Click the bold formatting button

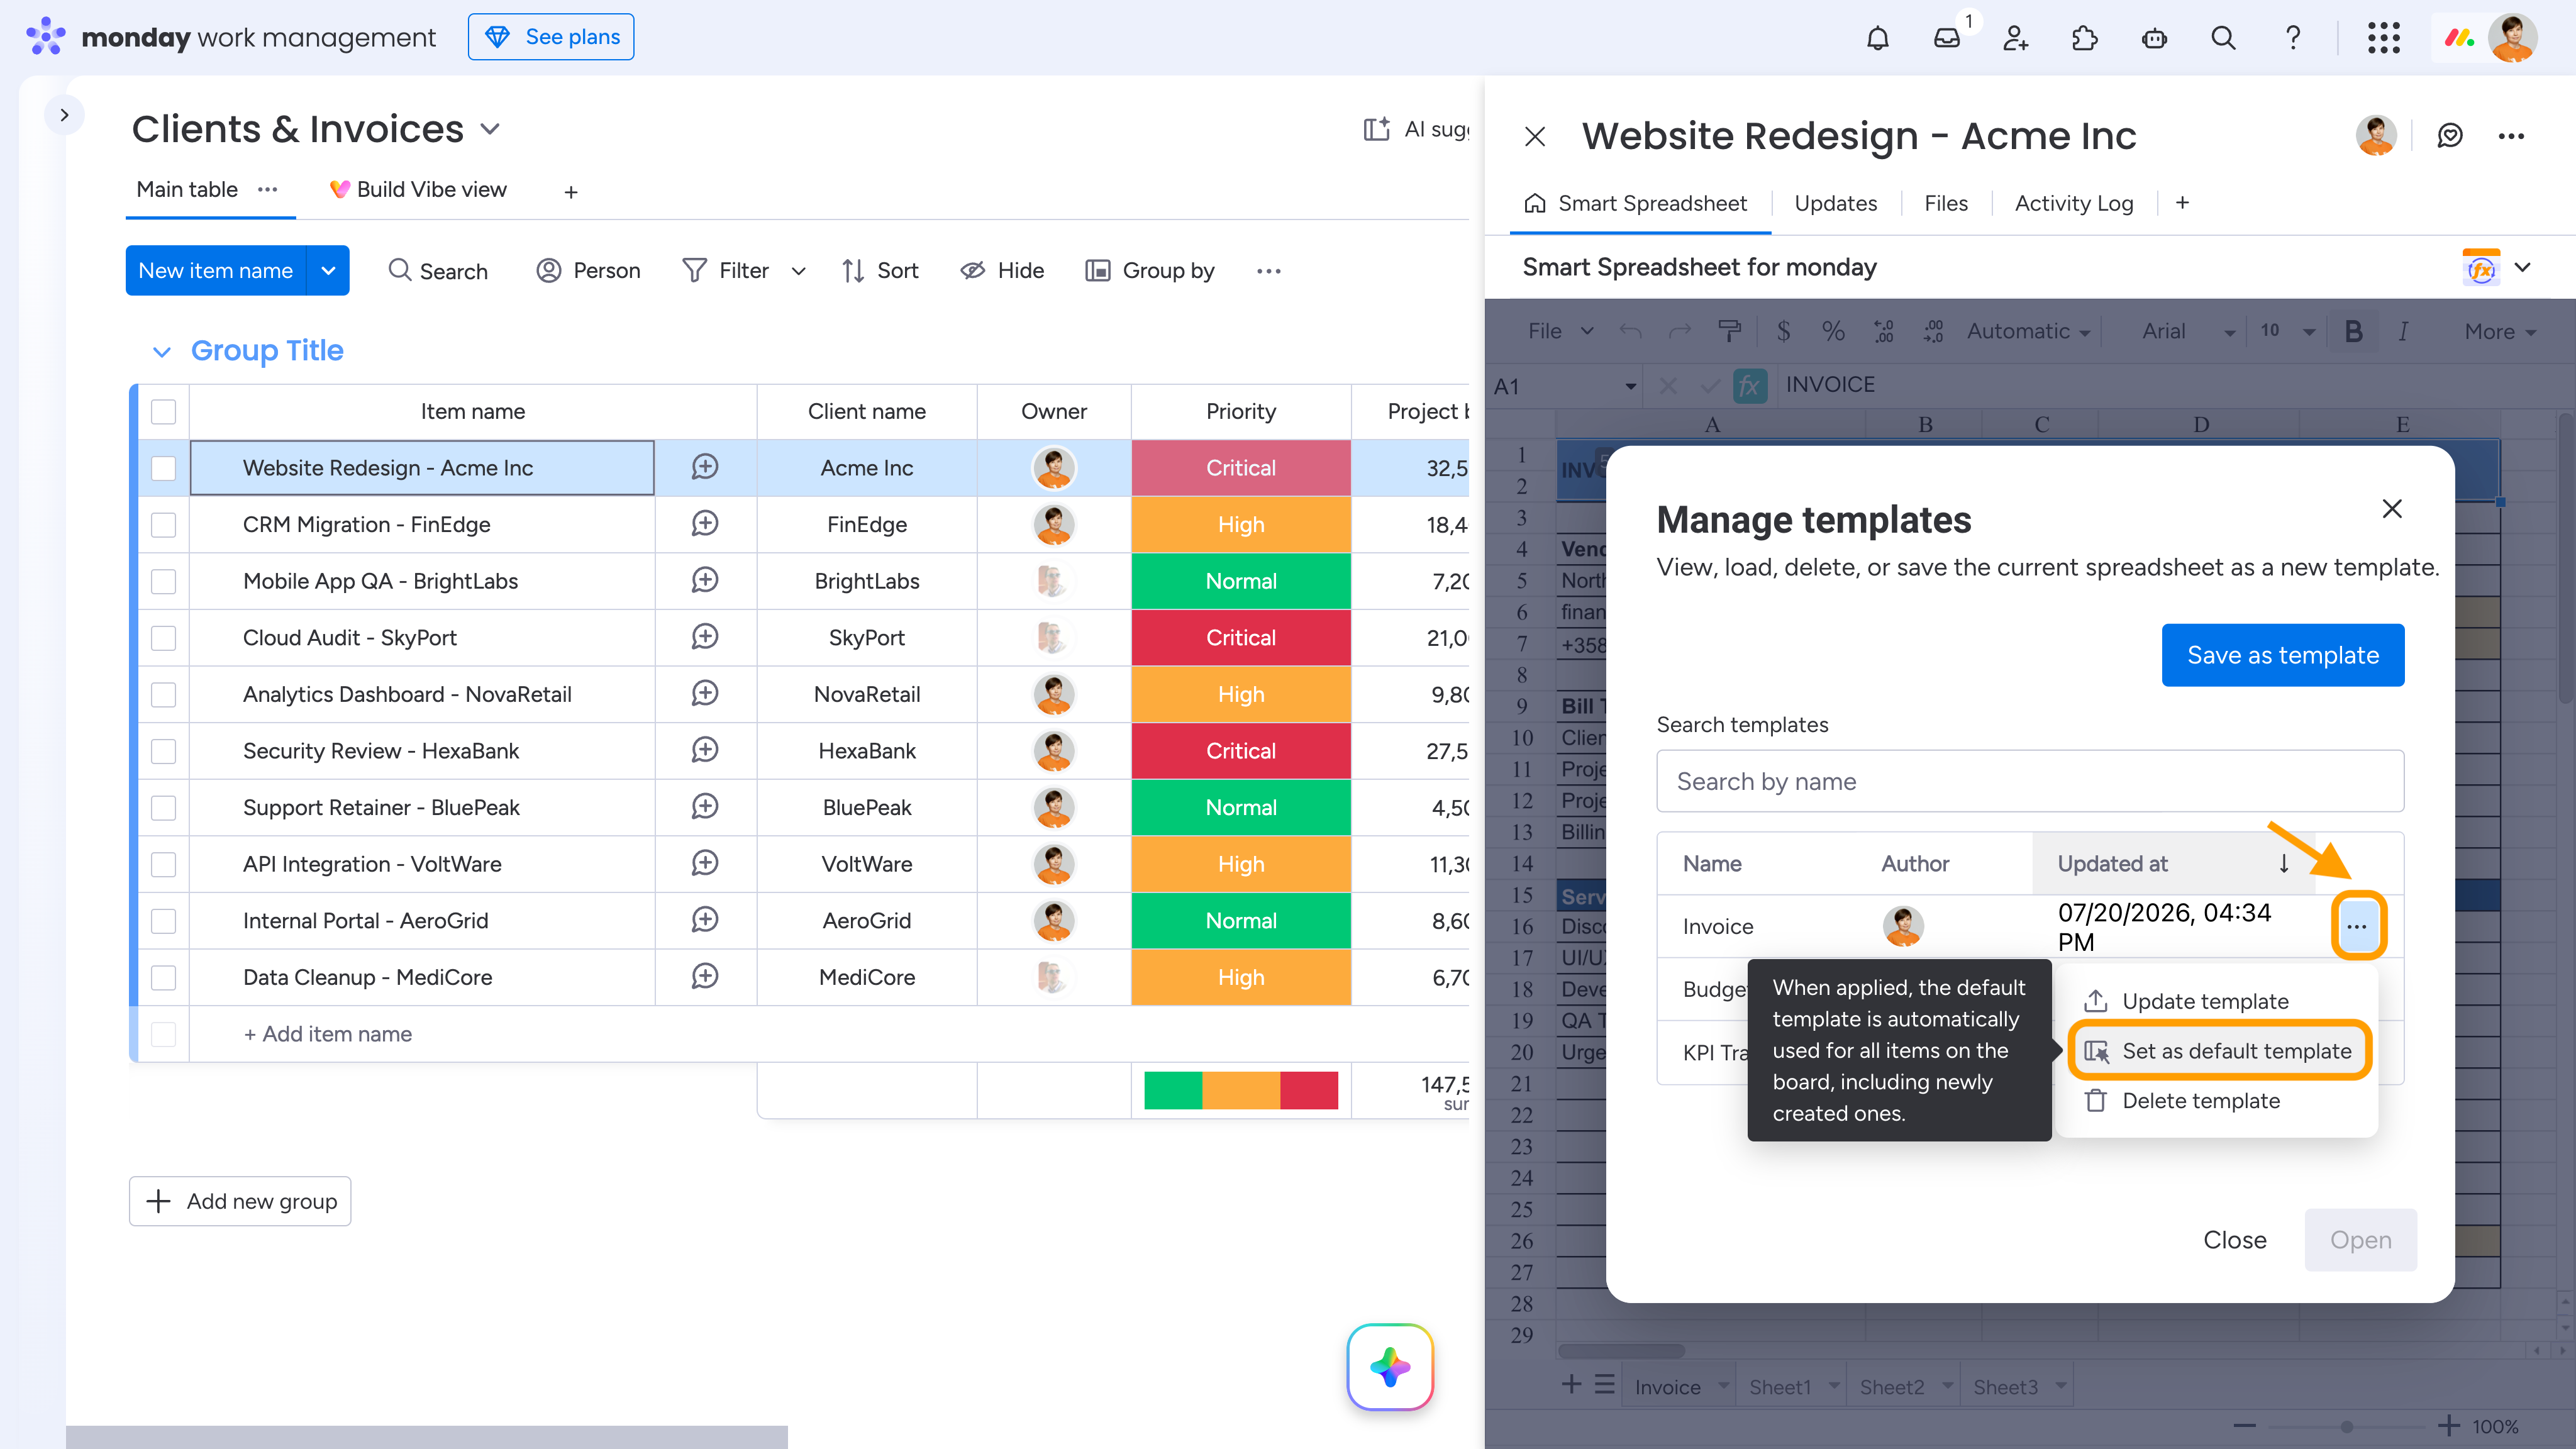pos(2353,332)
